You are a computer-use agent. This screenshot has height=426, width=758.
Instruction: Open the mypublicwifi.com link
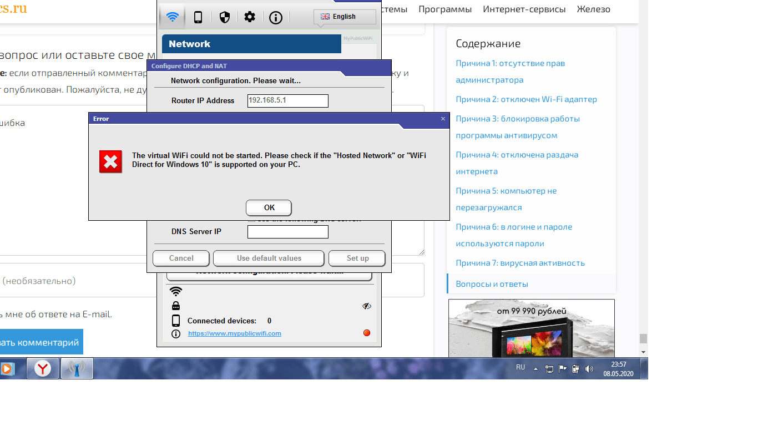[235, 333]
